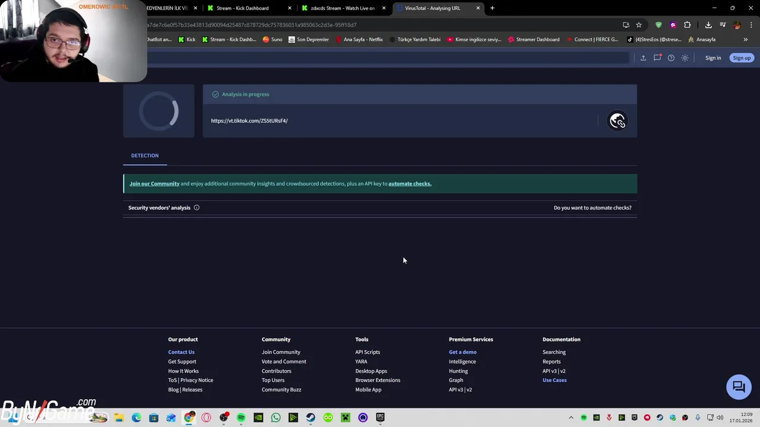Click the Sign up button
This screenshot has width=760, height=427.
click(x=742, y=58)
